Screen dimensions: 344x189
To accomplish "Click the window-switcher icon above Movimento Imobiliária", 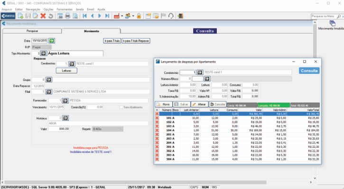I will pos(332,23).
